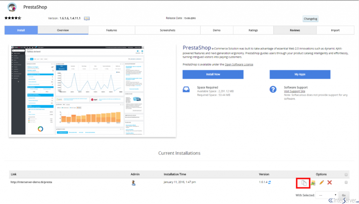Click the PrestaShop dashboard screenshot thumbnail

click(78, 91)
